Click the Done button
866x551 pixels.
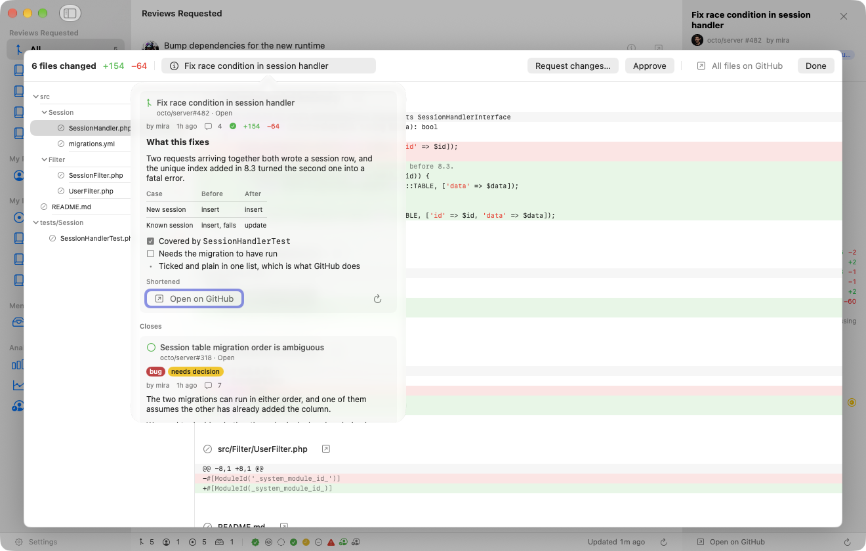[x=816, y=66]
